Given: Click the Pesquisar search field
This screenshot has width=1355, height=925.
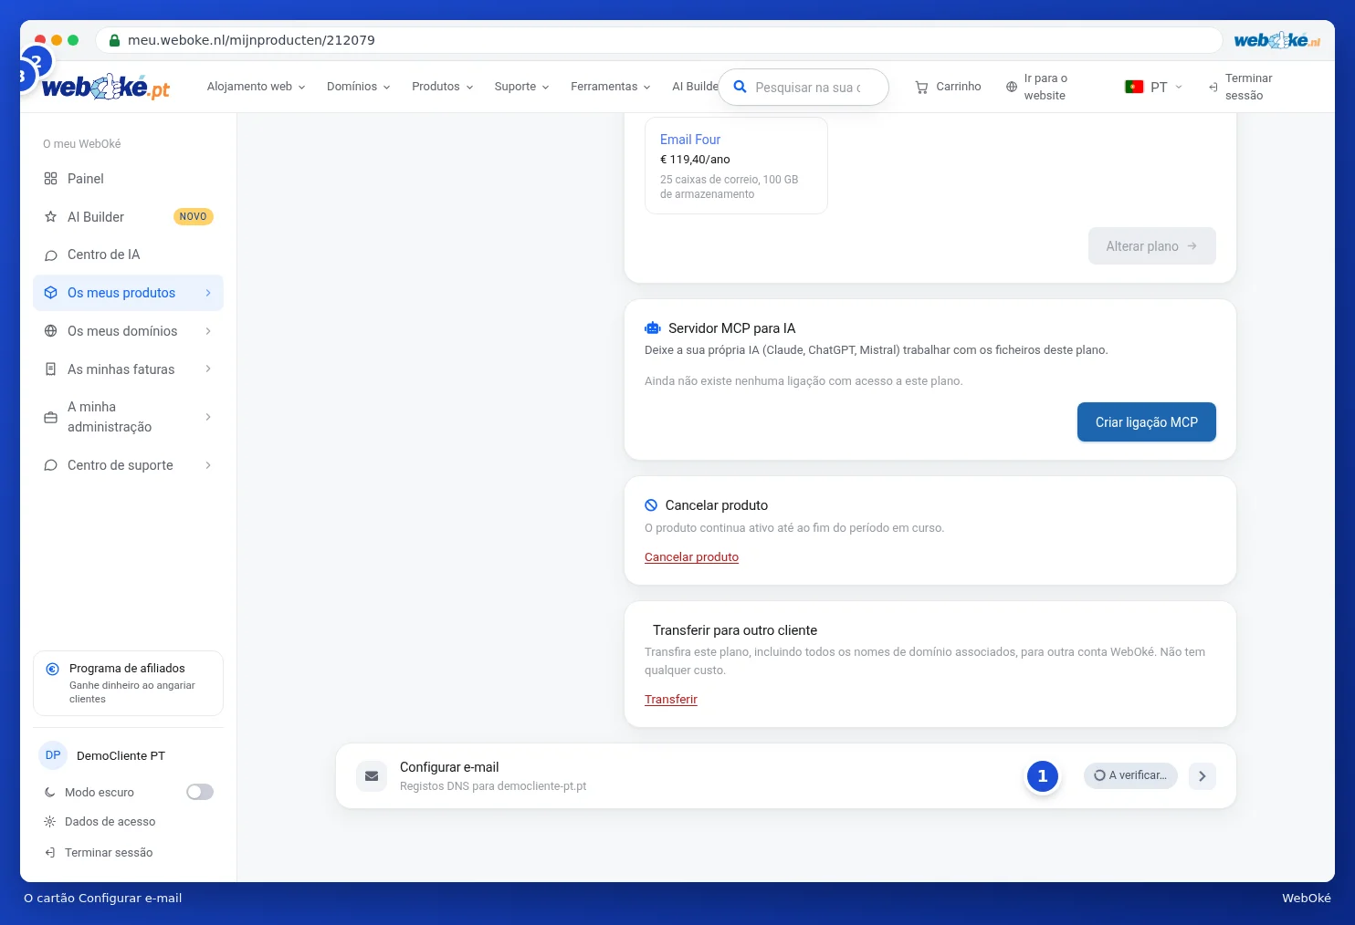Looking at the screenshot, I should coord(804,88).
